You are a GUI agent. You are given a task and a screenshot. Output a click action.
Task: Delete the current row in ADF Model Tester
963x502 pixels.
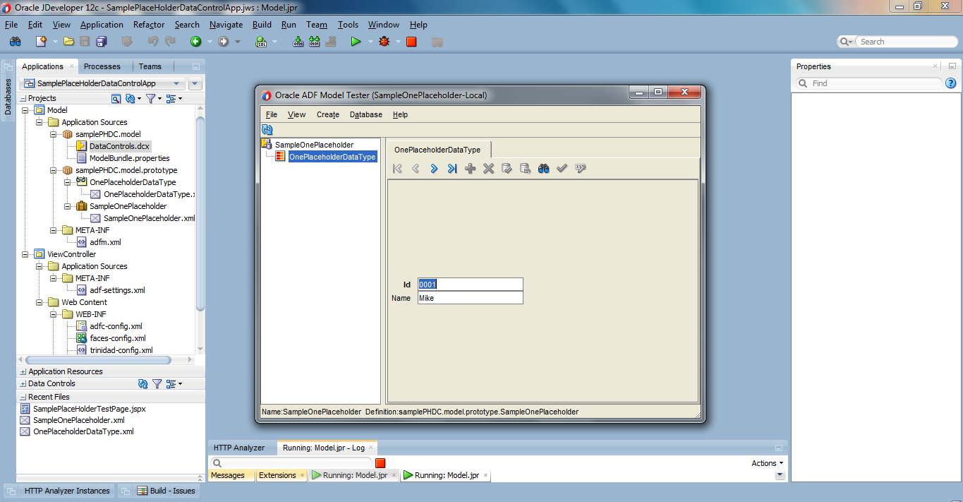click(488, 168)
